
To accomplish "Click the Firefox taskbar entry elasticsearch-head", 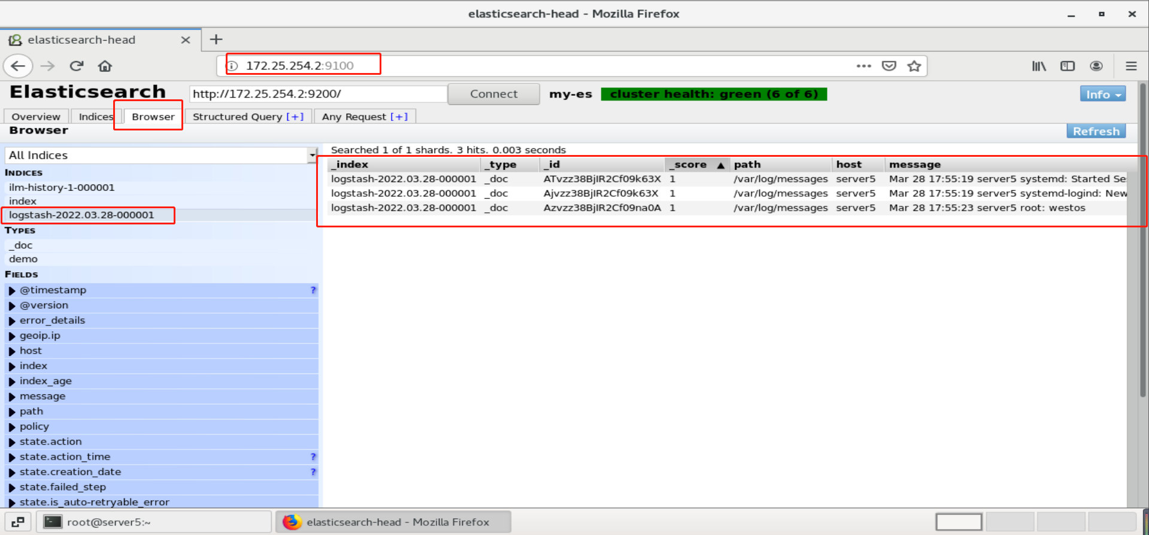I will point(393,522).
